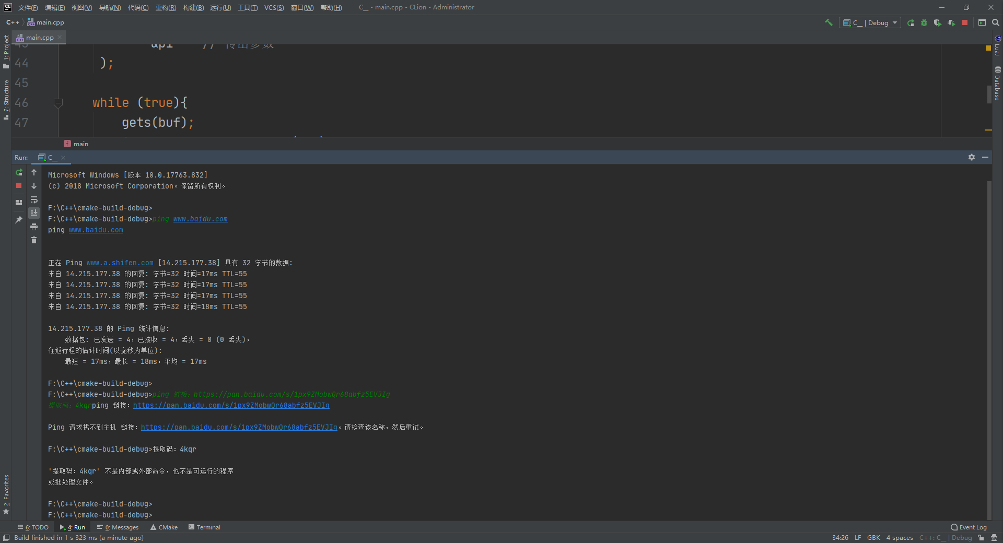Open the 1: Project tool window

(6, 51)
